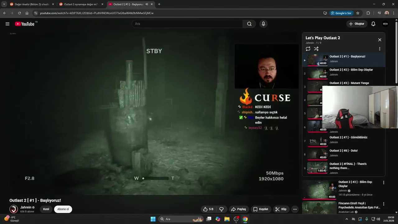Play Outlast 2 [ #8 ] - Dolu!
Viewport: 398px width, 224px height.
pyautogui.click(x=344, y=154)
